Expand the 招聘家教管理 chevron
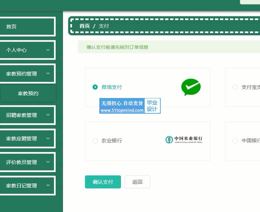Image resolution: width=260 pixels, height=212 pixels. [x=48, y=115]
